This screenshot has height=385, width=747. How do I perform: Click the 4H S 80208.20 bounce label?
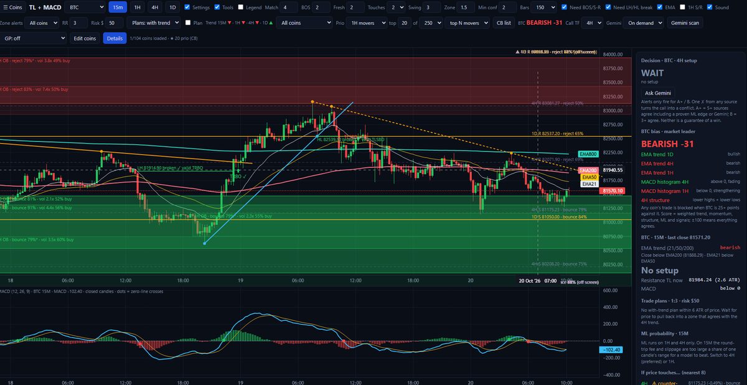point(558,264)
